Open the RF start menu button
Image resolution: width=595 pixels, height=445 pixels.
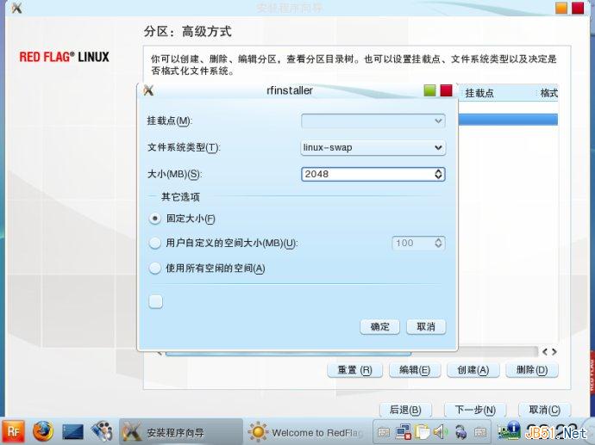click(x=14, y=432)
